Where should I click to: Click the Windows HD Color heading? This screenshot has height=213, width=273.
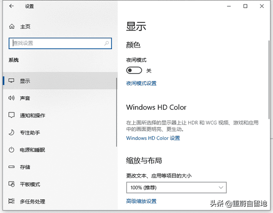[x=156, y=107]
